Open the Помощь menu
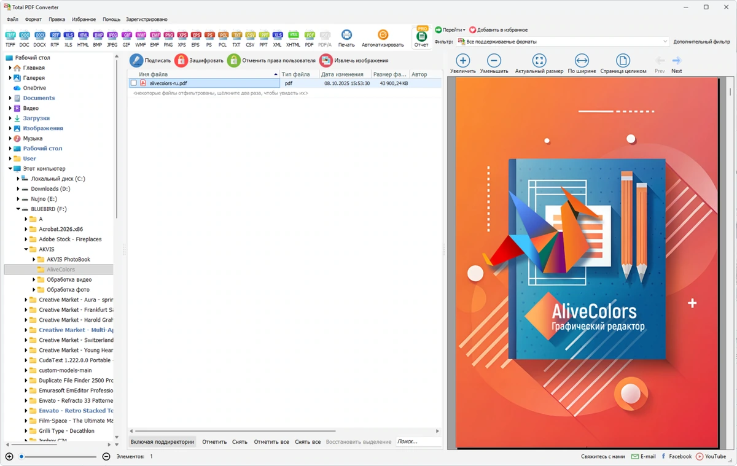Screen dimensions: 737x466 tap(111, 19)
